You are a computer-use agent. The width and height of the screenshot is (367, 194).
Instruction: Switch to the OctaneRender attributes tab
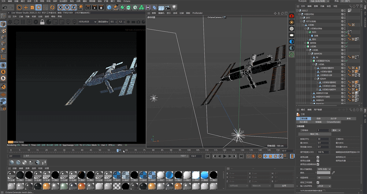pyautogui.click(x=333, y=122)
